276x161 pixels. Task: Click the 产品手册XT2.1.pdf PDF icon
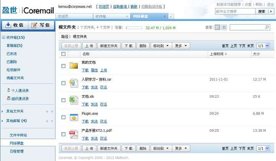74,134
